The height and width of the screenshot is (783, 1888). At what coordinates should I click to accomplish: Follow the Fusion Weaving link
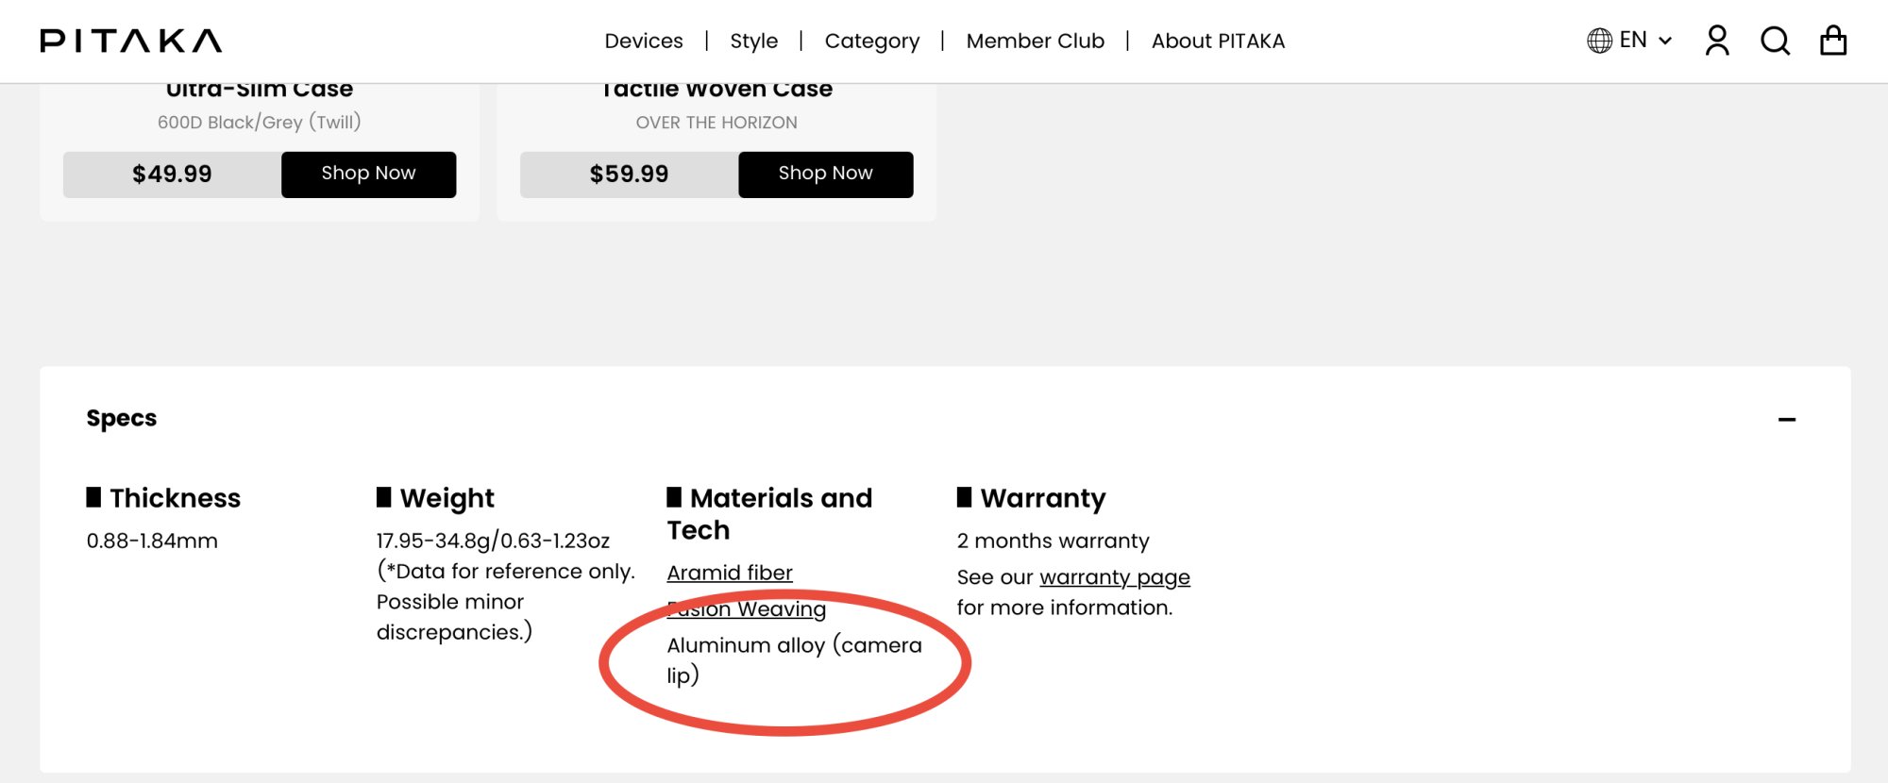click(747, 608)
